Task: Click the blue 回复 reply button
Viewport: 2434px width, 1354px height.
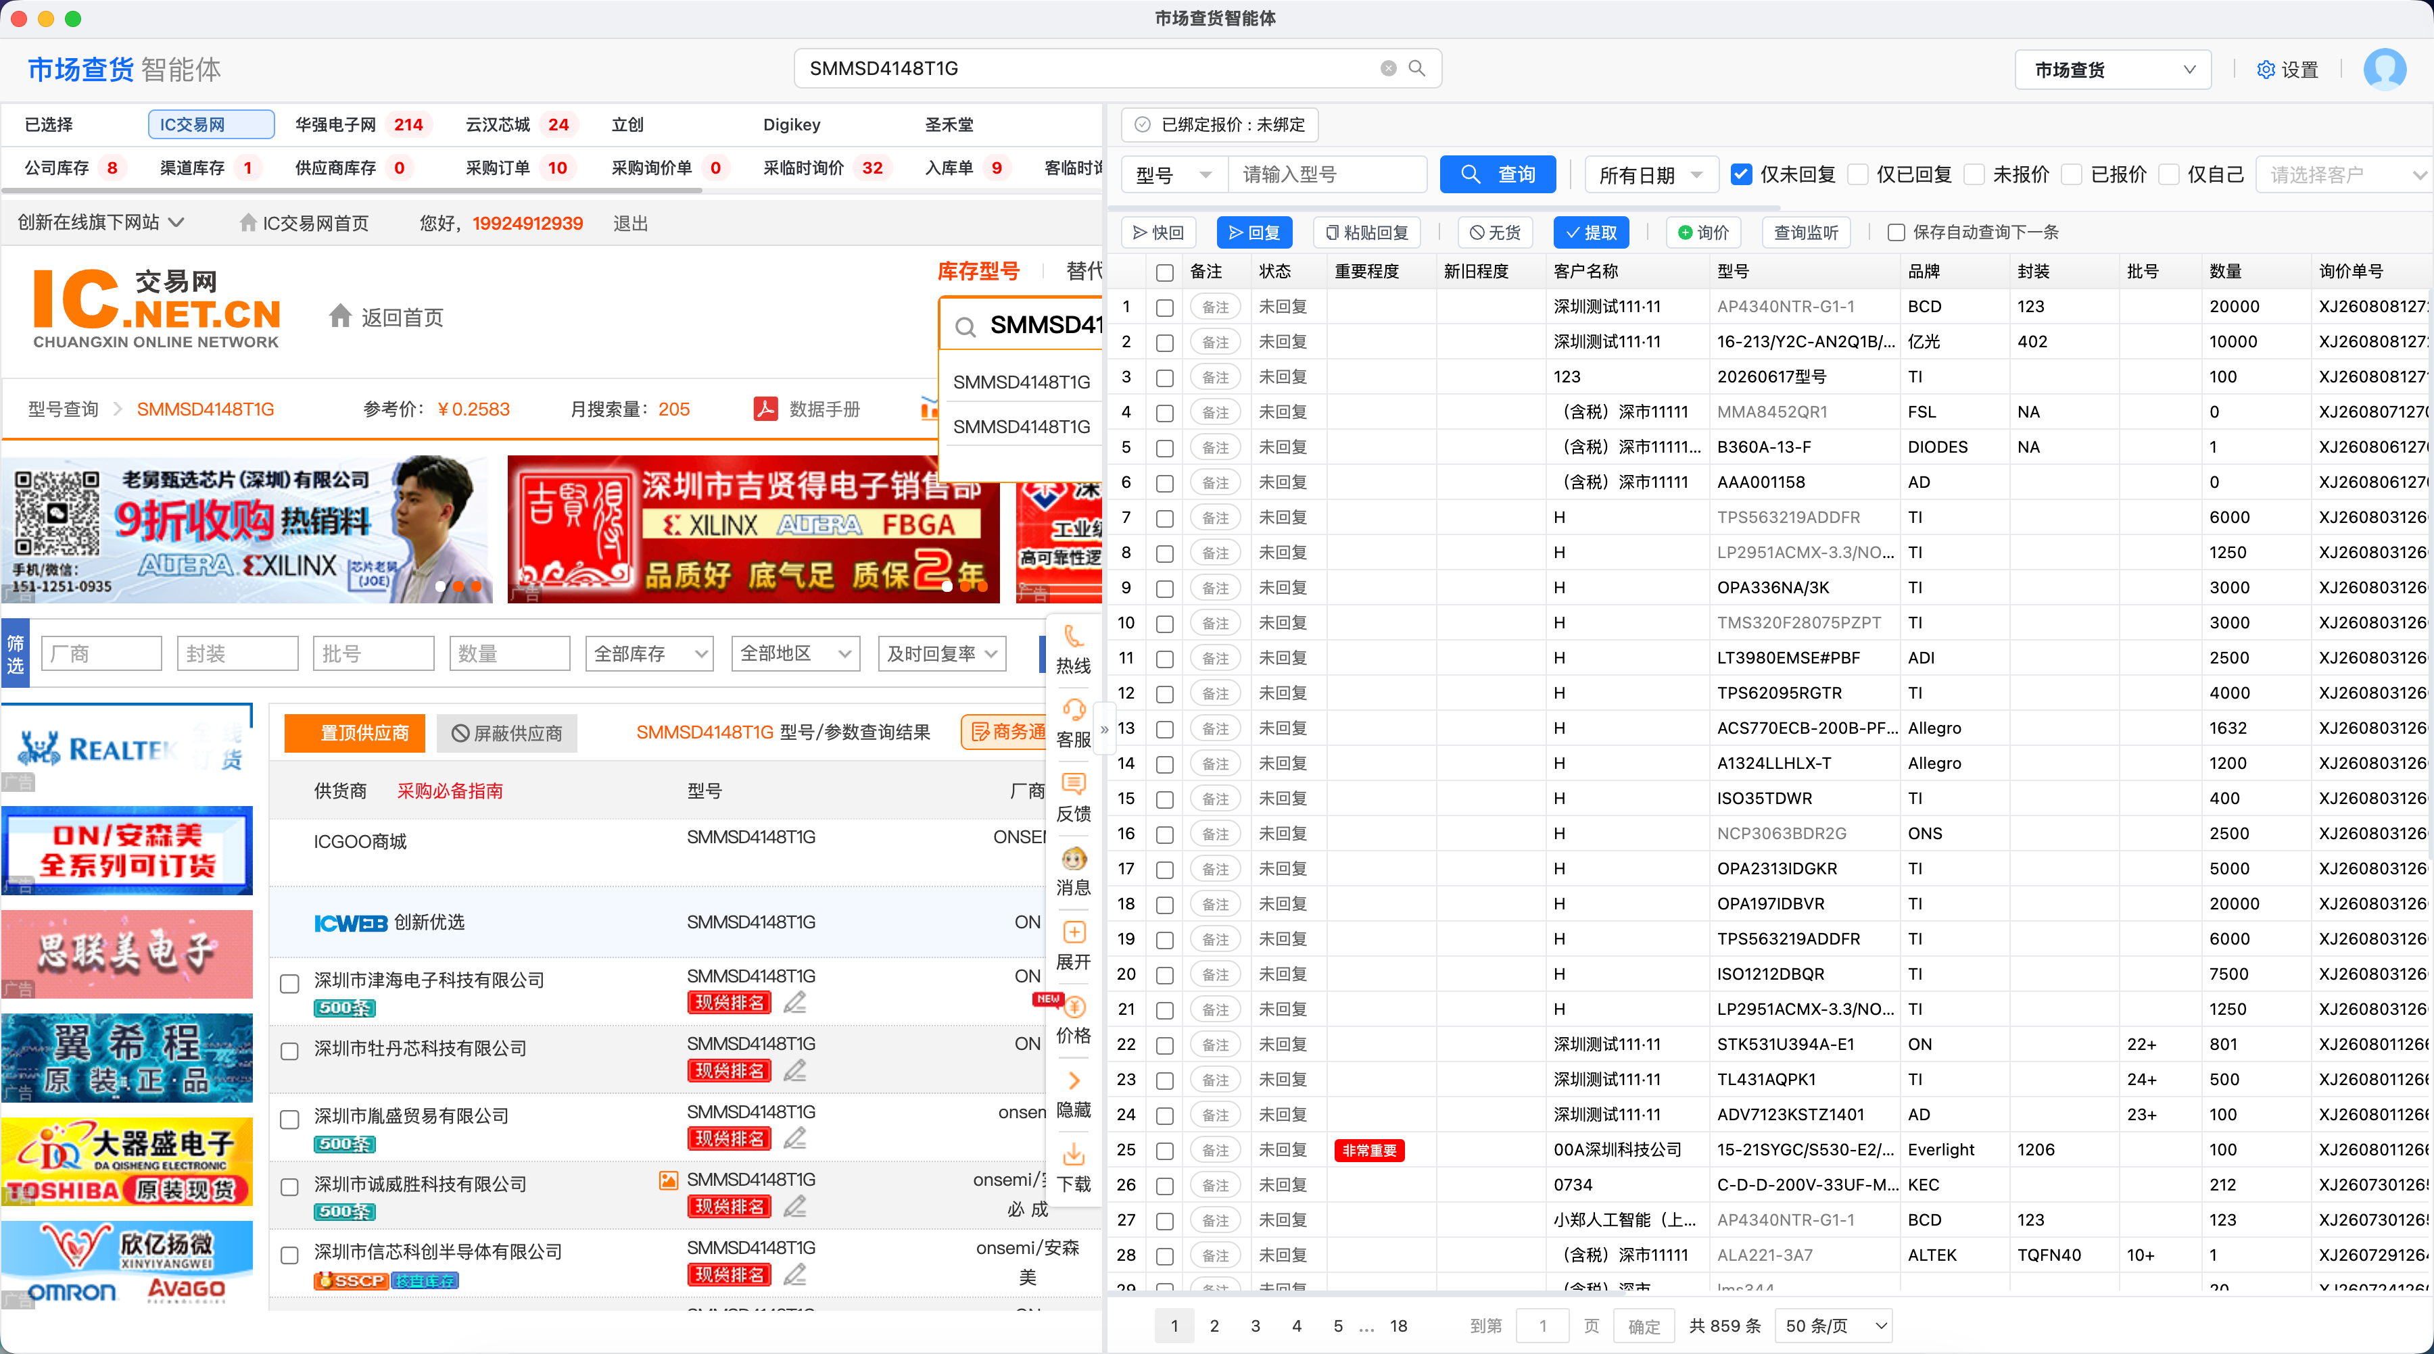Action: 1254,232
